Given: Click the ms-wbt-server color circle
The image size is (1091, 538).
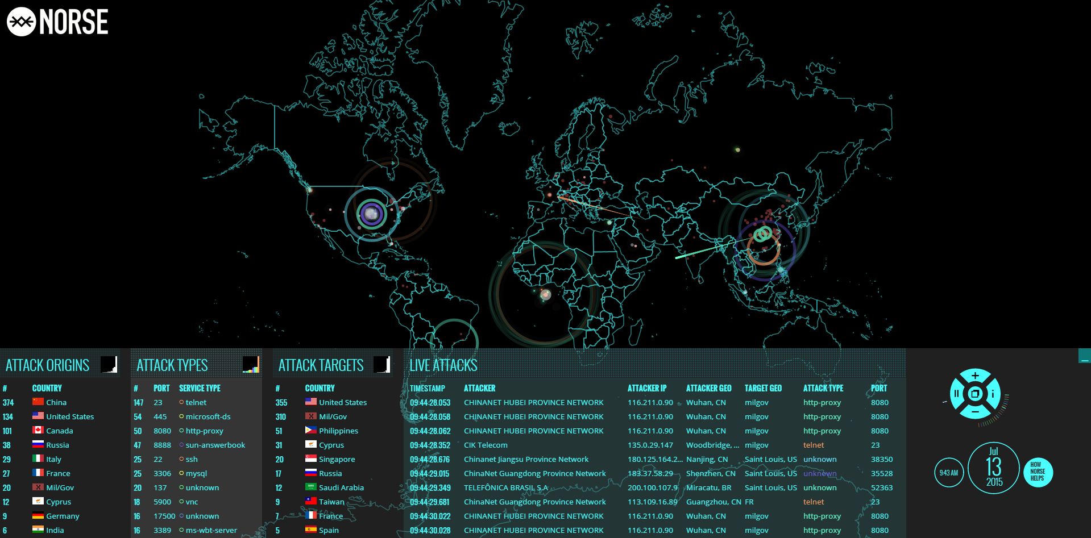Looking at the screenshot, I should (181, 530).
